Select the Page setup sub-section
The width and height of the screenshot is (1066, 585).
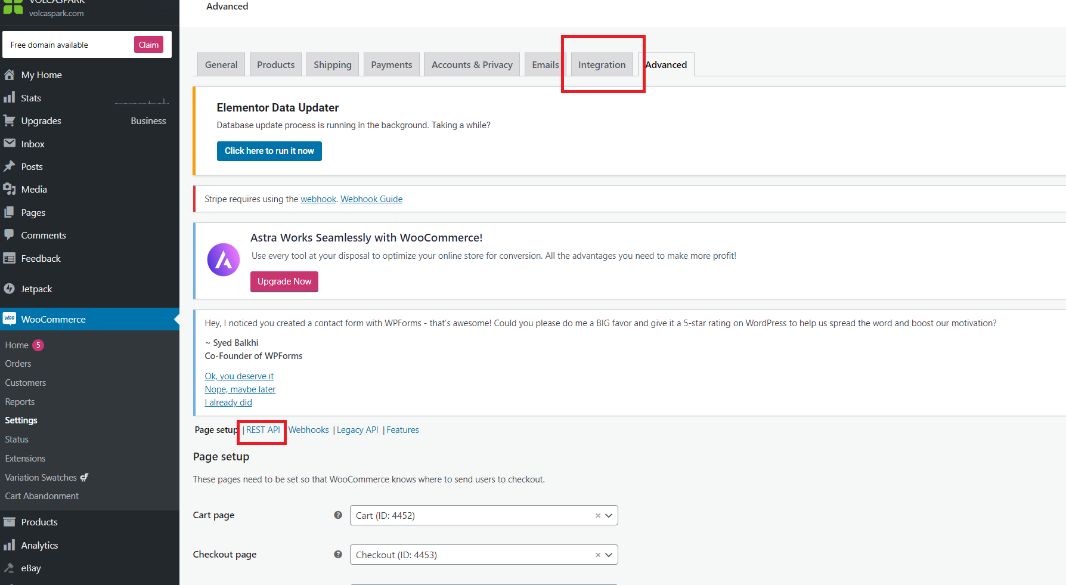pos(216,430)
